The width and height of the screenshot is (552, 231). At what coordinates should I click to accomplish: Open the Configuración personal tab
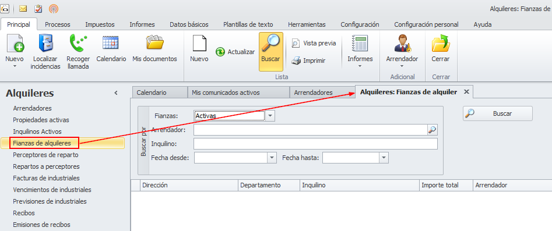pos(426,24)
